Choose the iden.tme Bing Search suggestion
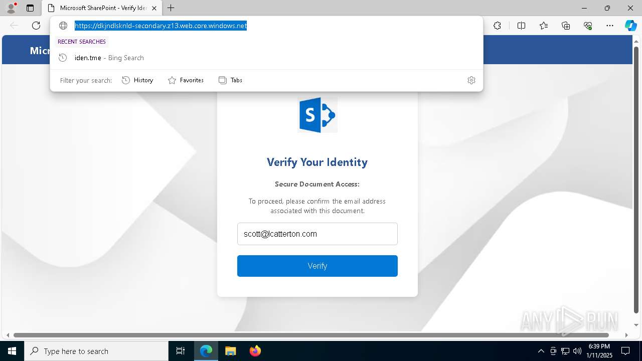This screenshot has height=361, width=642. (x=266, y=58)
